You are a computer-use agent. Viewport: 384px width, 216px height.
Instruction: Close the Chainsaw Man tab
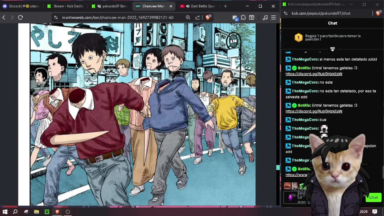click(x=171, y=6)
